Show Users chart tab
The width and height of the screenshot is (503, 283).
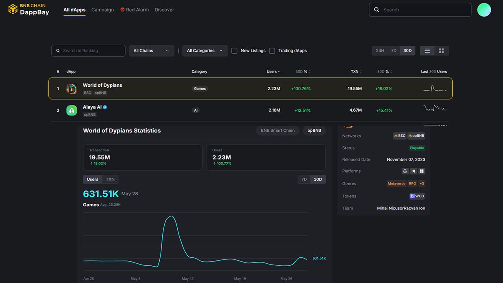pos(92,179)
